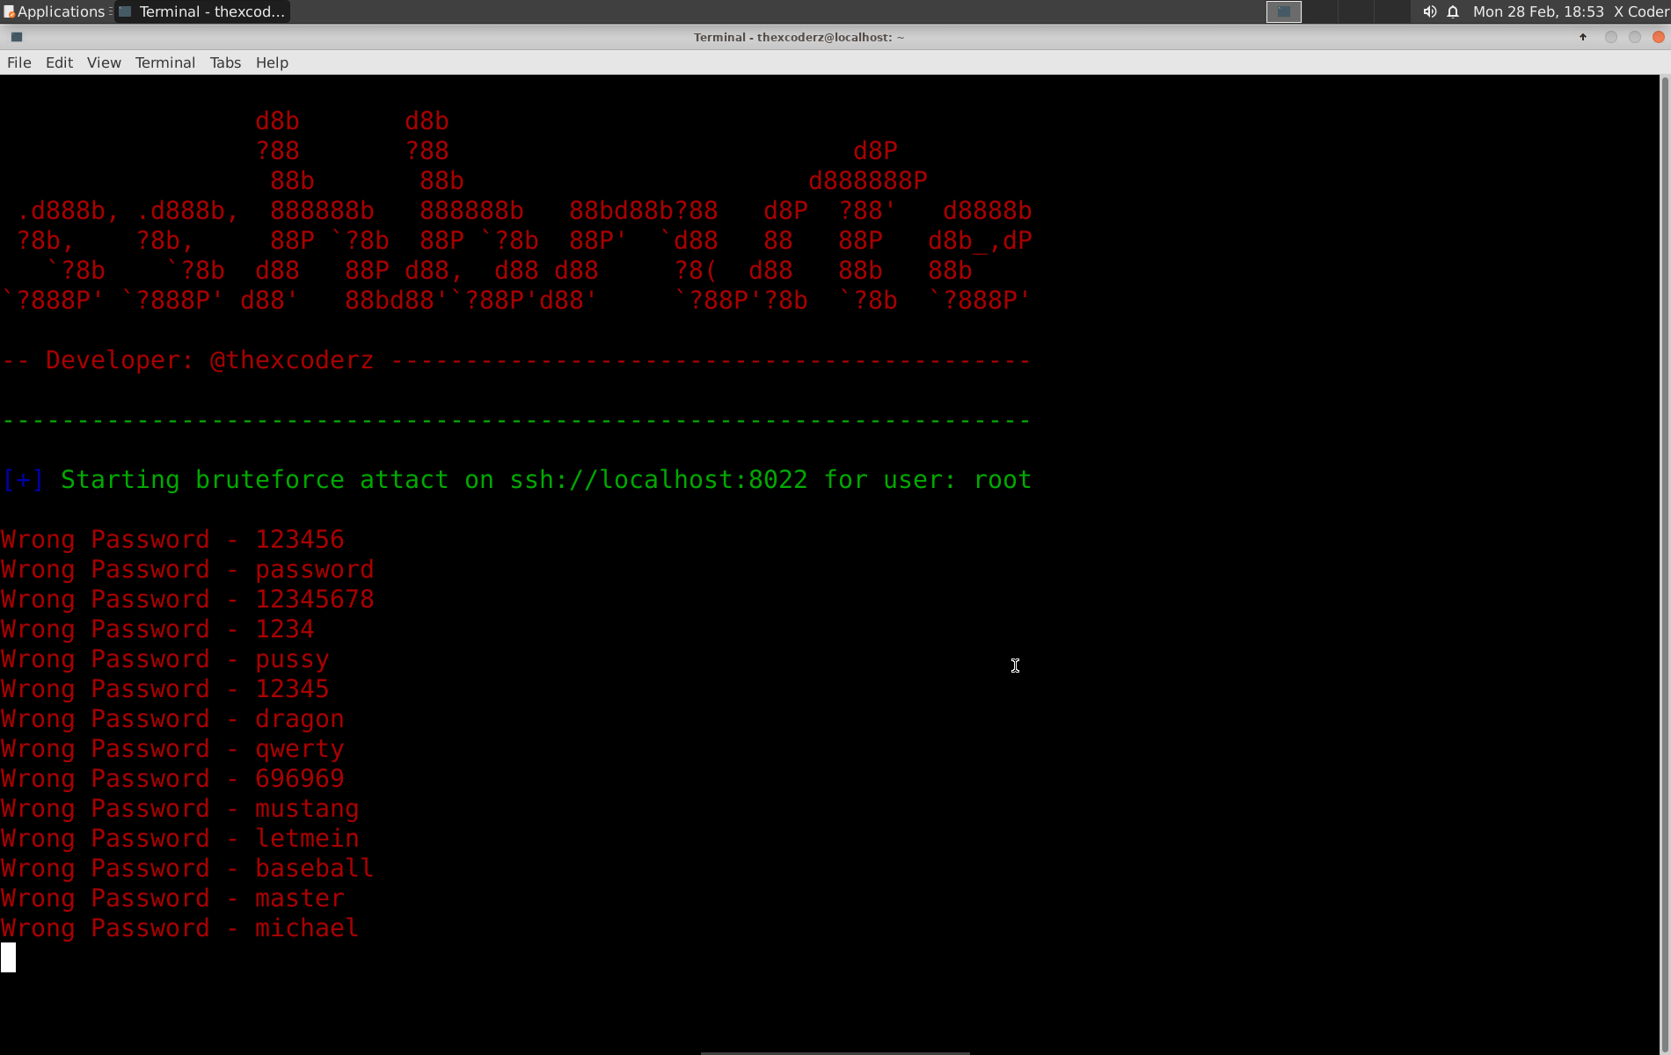Click the 'Wrong Password - 12345' line
This screenshot has width=1671, height=1055.
pos(165,689)
